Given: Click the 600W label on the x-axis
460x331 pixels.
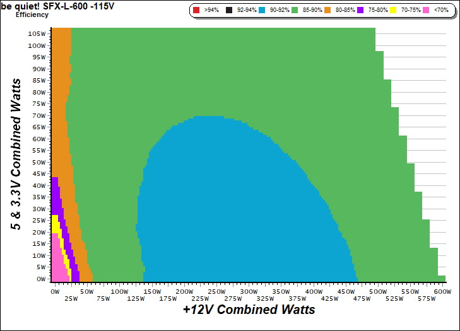Looking at the screenshot, I should coord(443,292).
